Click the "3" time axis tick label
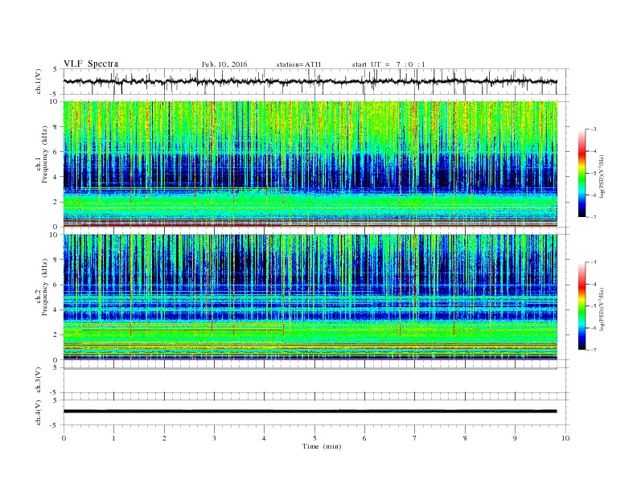 click(214, 438)
